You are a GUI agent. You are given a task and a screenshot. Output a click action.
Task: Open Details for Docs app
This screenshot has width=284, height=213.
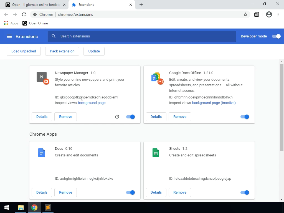(x=42, y=192)
